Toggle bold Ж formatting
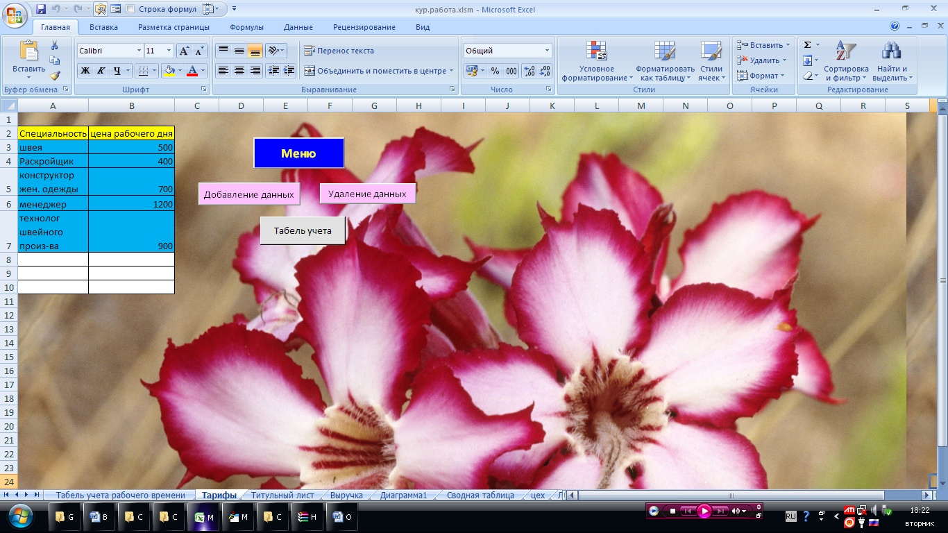The width and height of the screenshot is (948, 533). pyautogui.click(x=85, y=71)
